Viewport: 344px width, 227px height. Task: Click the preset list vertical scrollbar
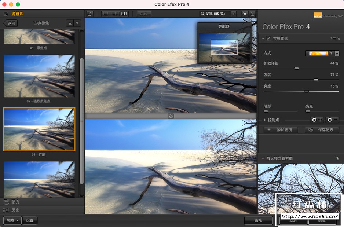pos(82,121)
